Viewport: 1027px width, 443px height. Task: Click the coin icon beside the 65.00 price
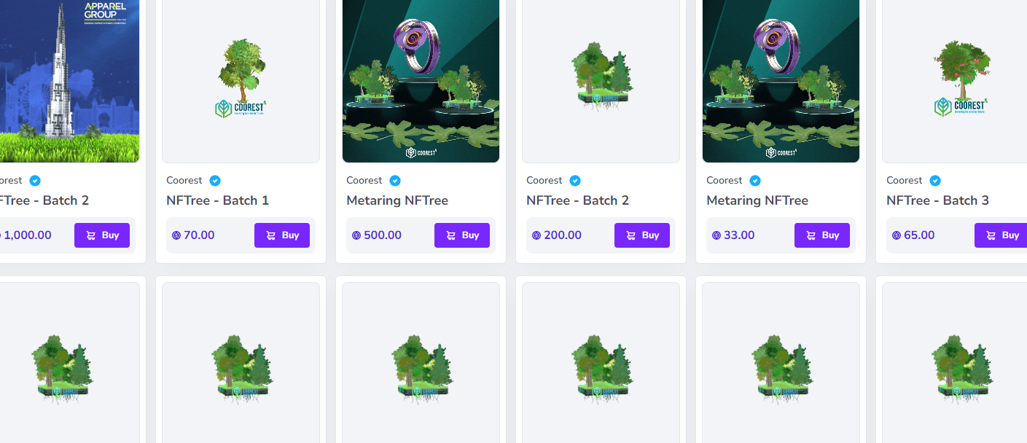pyautogui.click(x=897, y=235)
